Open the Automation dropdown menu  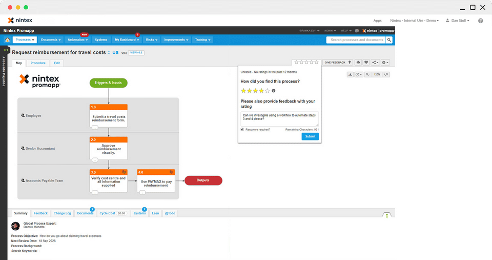click(77, 40)
